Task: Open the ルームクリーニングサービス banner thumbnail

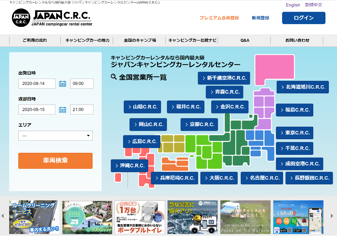Action: [34, 217]
